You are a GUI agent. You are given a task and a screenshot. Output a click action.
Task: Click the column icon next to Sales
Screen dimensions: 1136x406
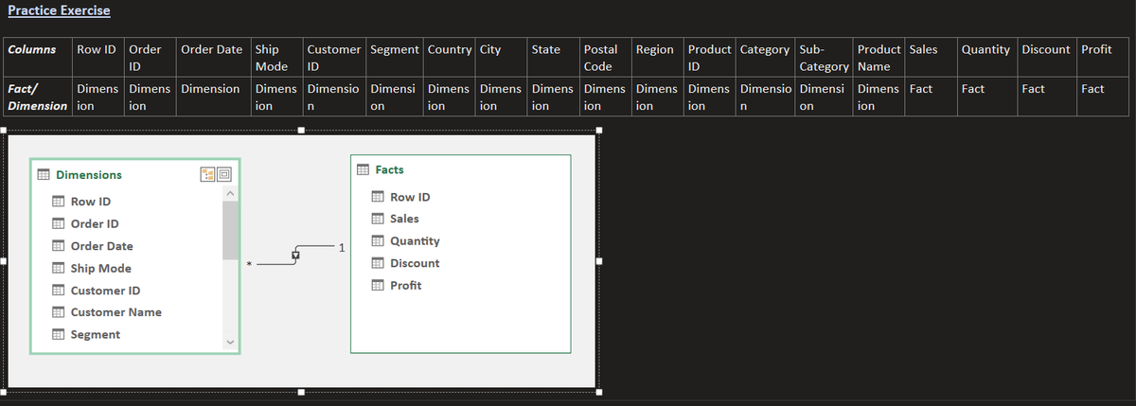click(378, 220)
